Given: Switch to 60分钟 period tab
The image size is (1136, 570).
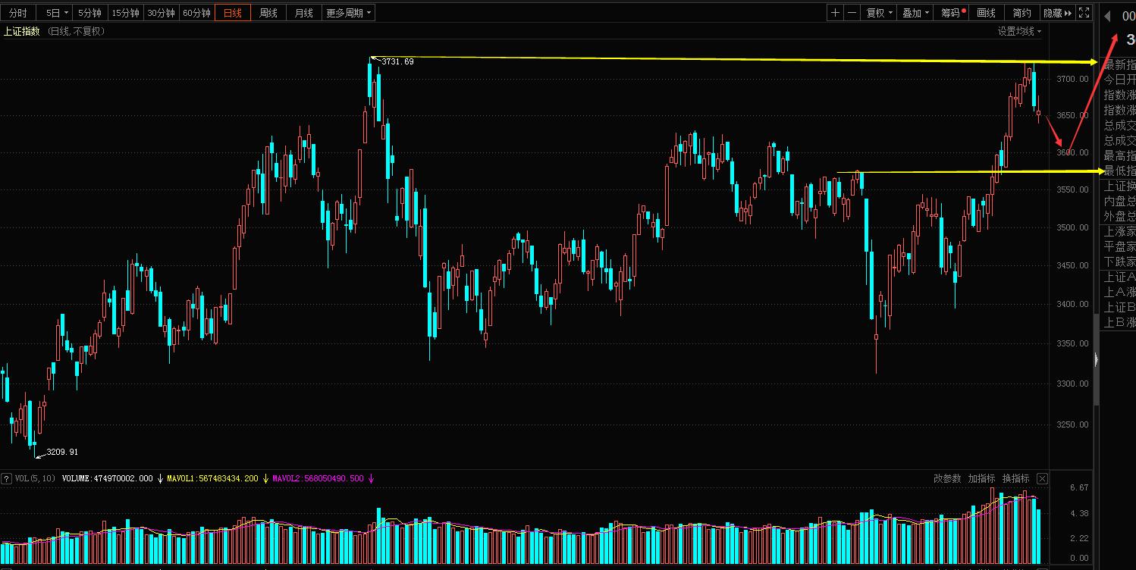Looking at the screenshot, I should 196,13.
